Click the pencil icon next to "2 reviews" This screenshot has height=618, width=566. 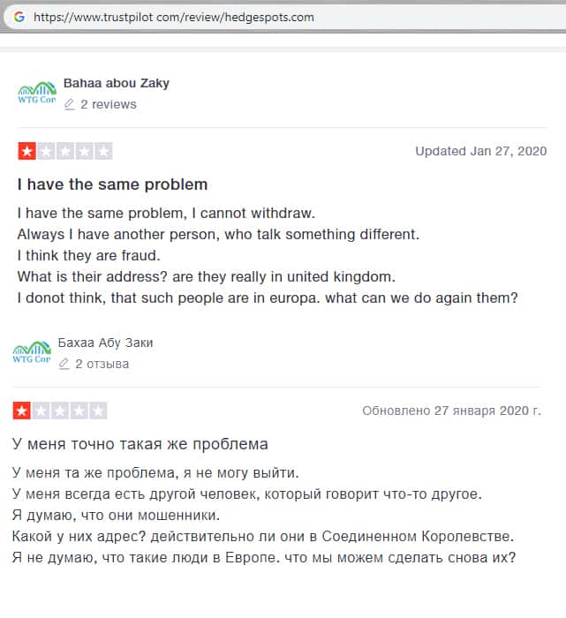click(70, 104)
